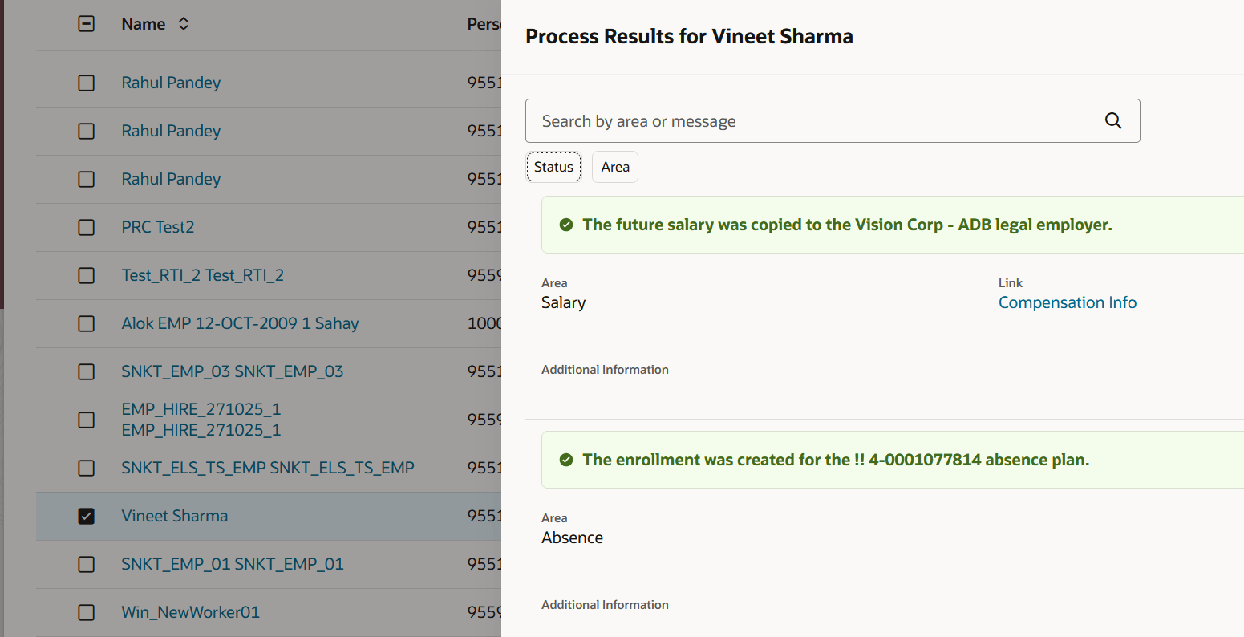This screenshot has width=1244, height=637.
Task: Click the absence enrollment success check icon
Action: click(x=566, y=460)
